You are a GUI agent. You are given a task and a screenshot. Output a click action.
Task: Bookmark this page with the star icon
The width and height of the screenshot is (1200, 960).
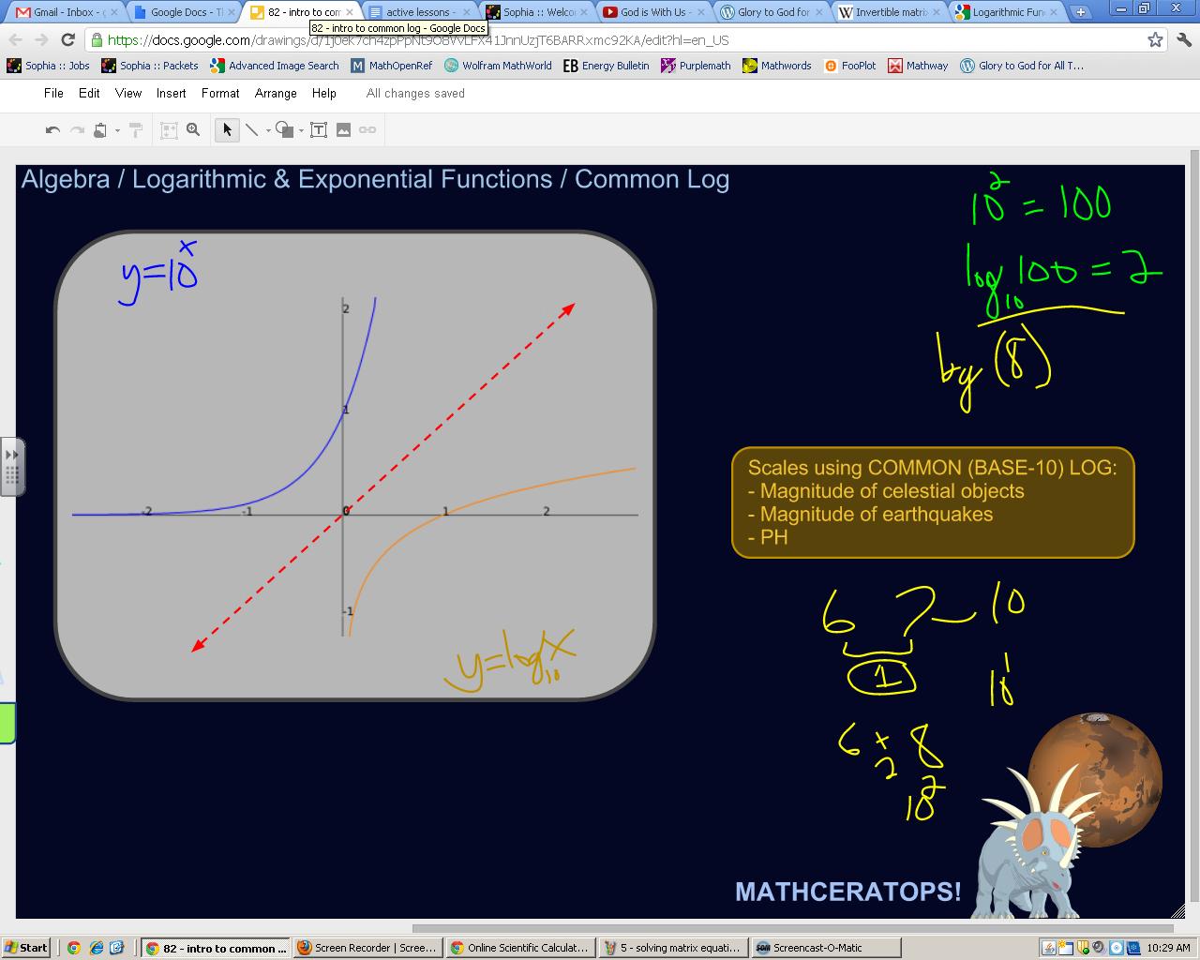click(x=1155, y=39)
